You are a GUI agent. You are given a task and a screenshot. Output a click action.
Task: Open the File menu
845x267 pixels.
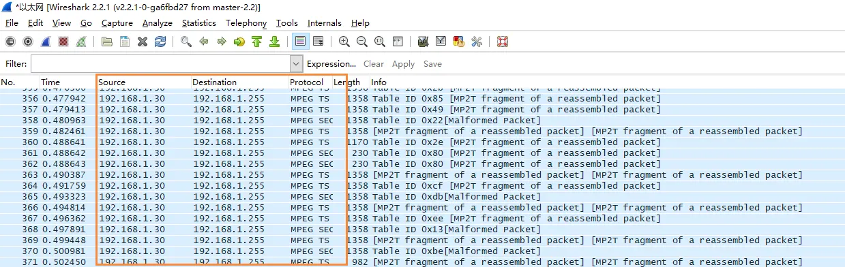point(12,23)
